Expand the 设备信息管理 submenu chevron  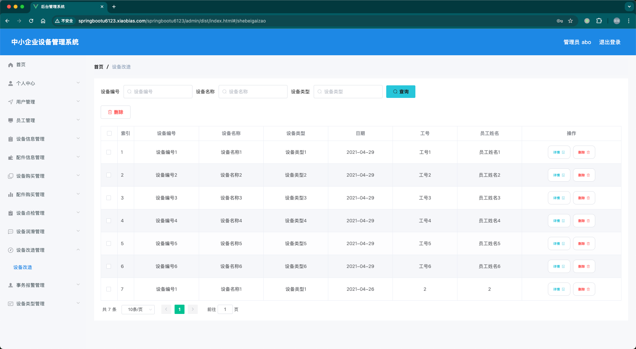78,138
